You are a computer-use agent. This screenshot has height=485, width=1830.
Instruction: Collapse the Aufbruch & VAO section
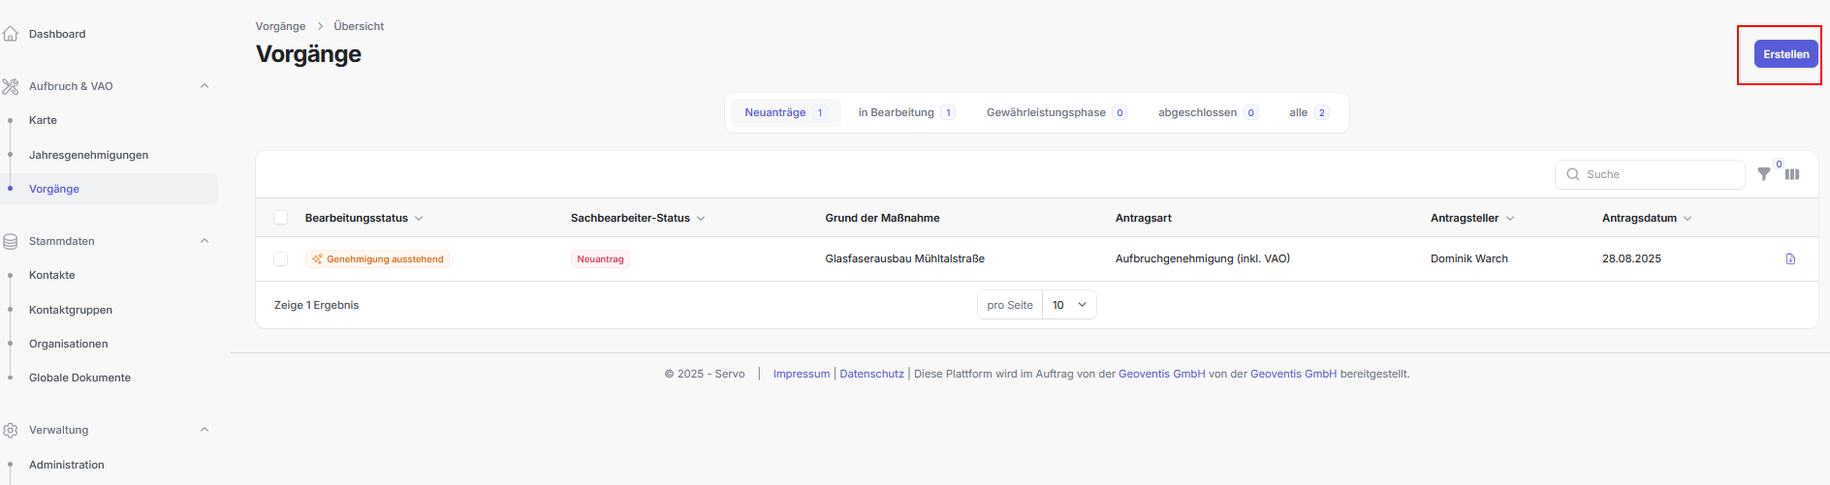click(x=205, y=86)
